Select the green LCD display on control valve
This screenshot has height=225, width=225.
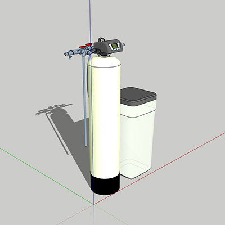[x=115, y=46]
